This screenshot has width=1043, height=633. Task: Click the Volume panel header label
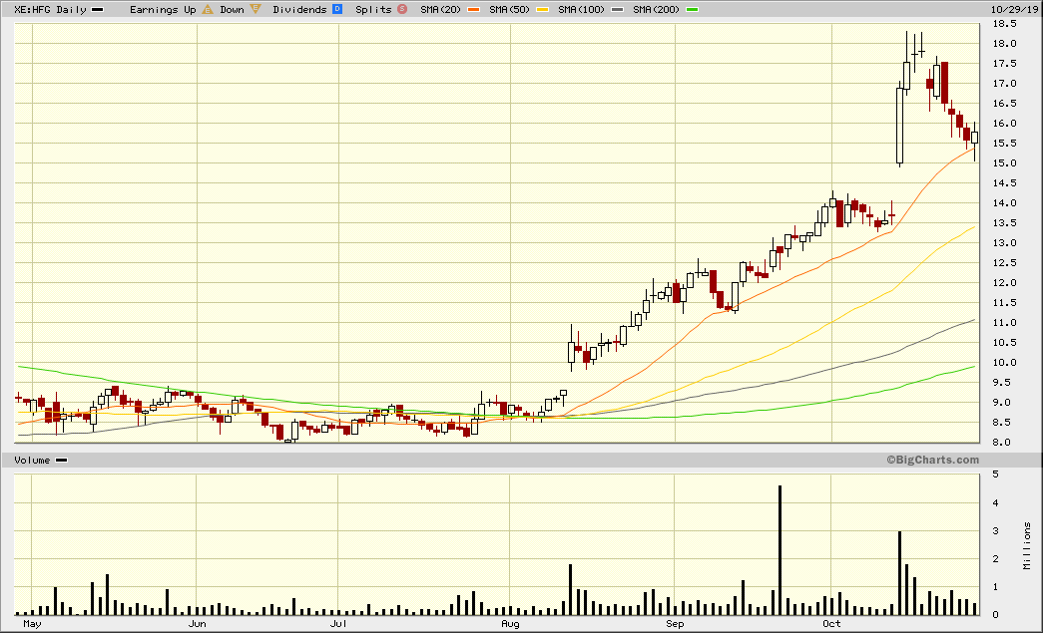pyautogui.click(x=32, y=460)
